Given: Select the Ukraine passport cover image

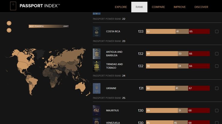Looking at the screenshot, I should click(97, 88).
